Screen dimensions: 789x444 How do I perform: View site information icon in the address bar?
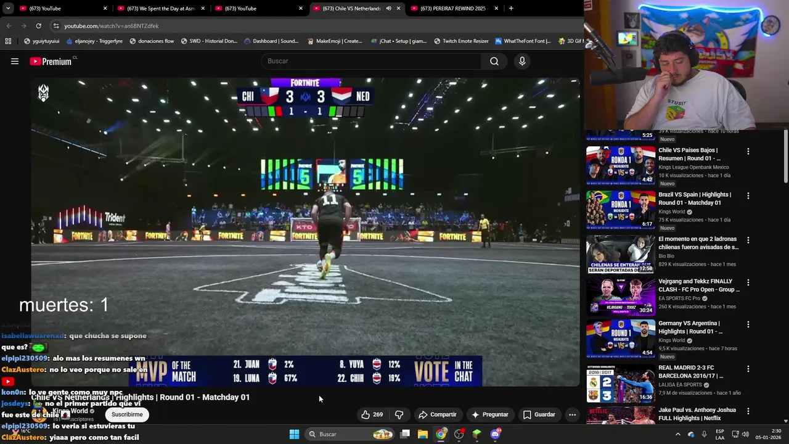[x=56, y=26]
